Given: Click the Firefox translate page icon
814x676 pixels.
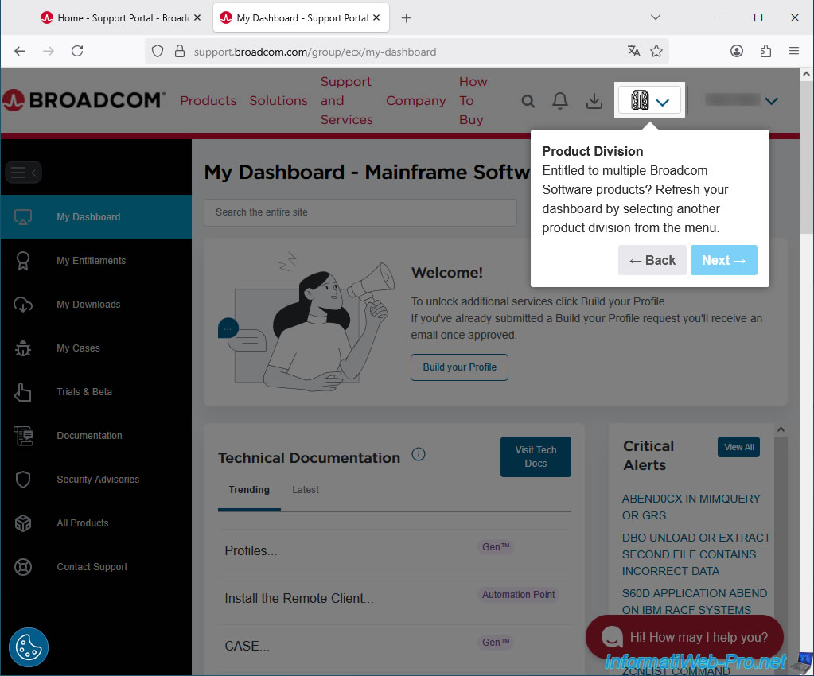Looking at the screenshot, I should (633, 51).
